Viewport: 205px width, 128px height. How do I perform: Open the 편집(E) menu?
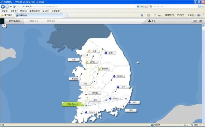point(14,11)
